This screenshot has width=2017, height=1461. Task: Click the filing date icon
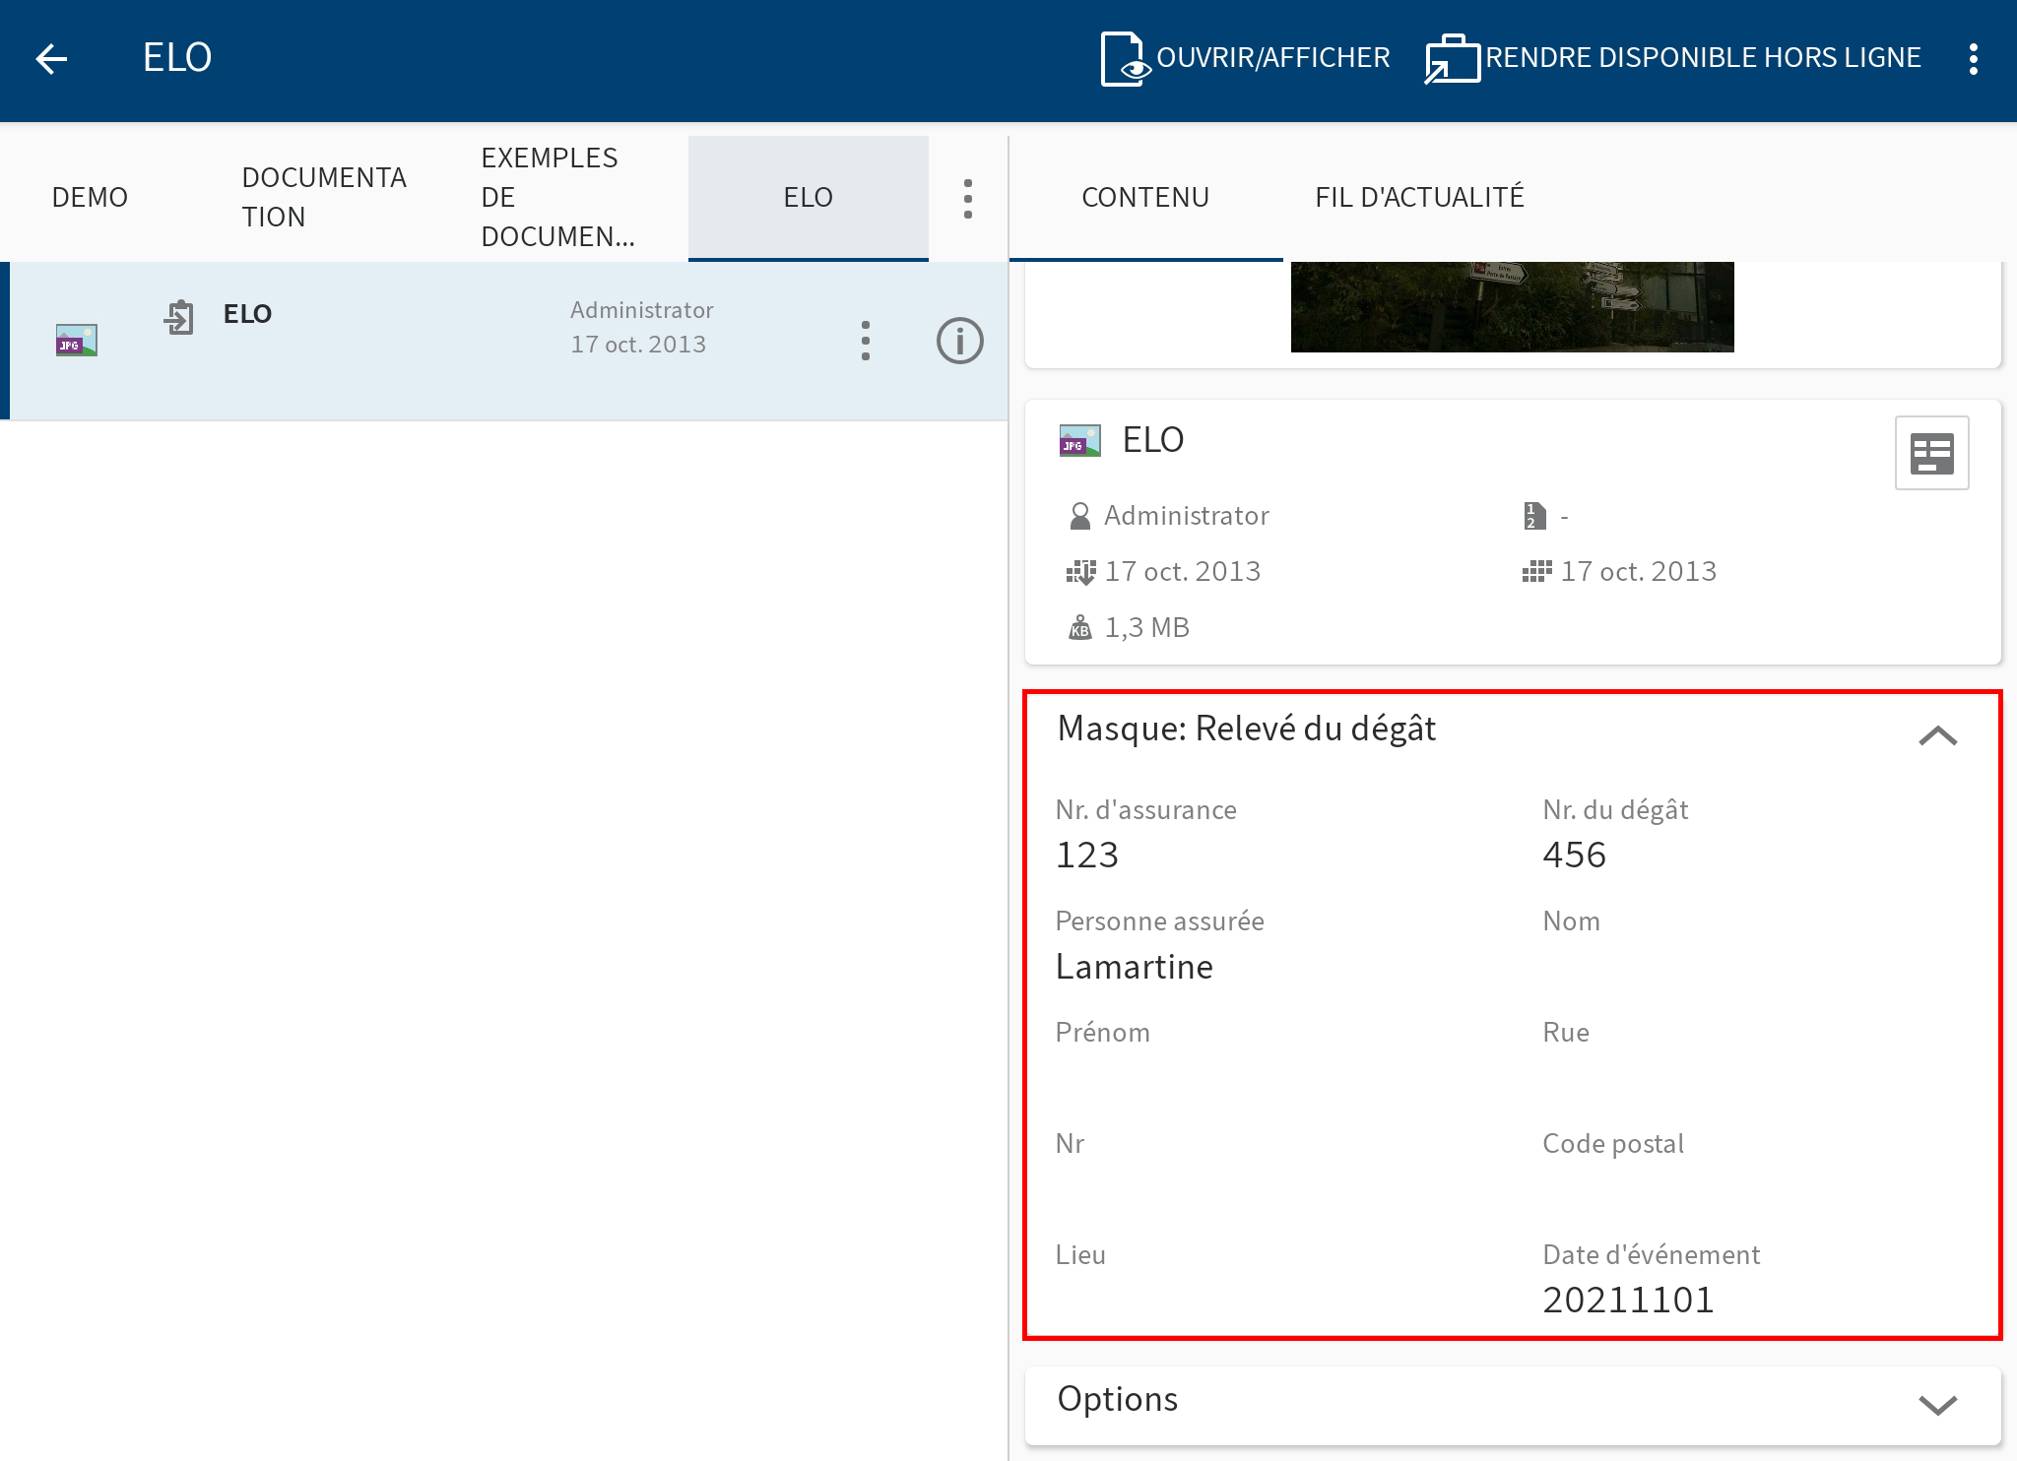1080,572
